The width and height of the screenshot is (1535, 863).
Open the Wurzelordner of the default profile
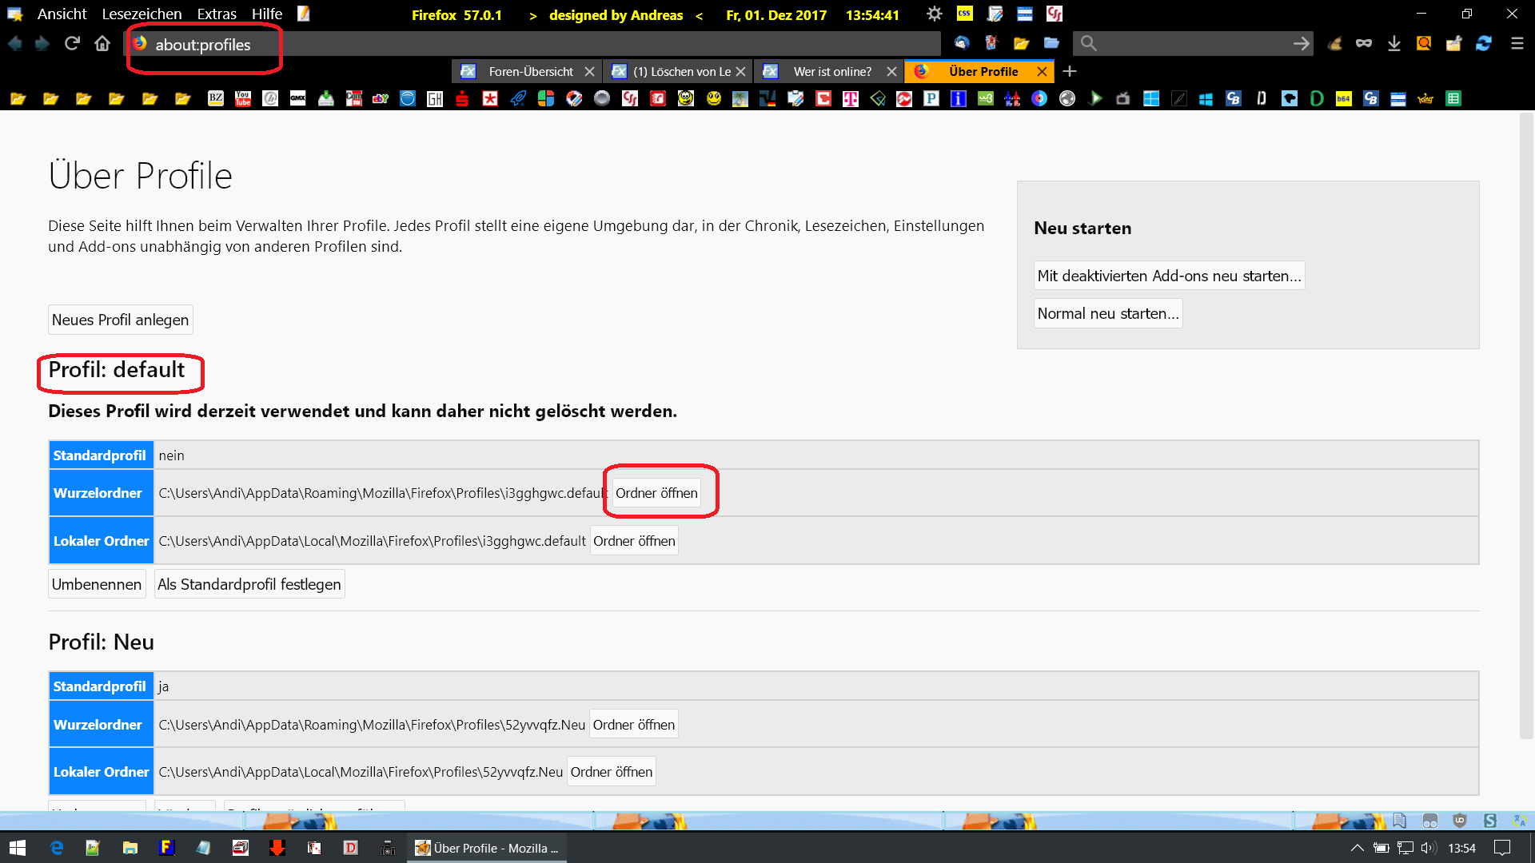click(656, 493)
